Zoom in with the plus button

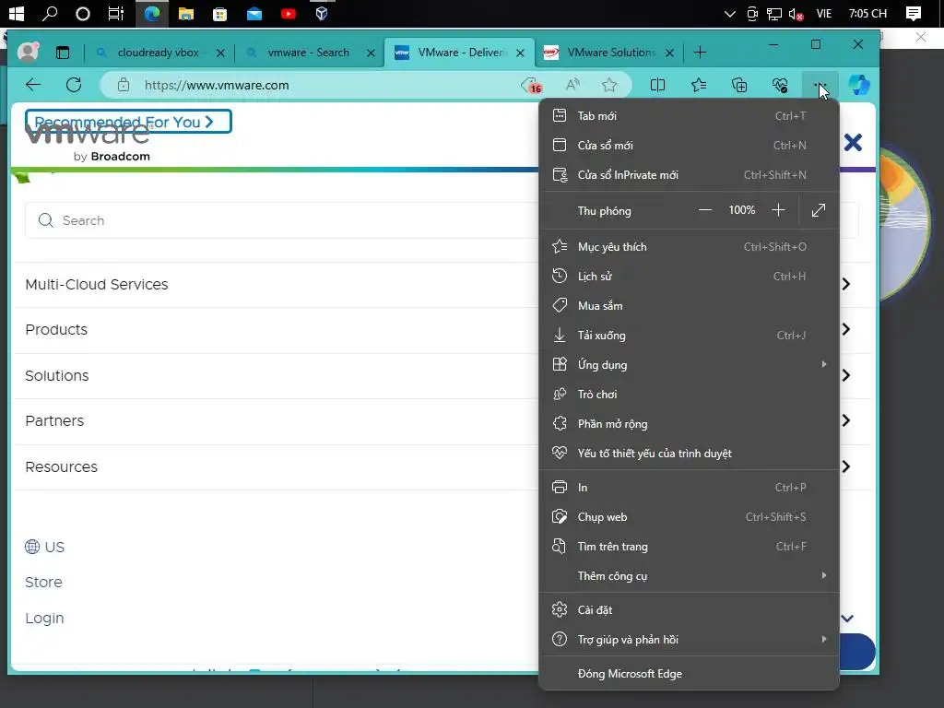click(x=778, y=210)
